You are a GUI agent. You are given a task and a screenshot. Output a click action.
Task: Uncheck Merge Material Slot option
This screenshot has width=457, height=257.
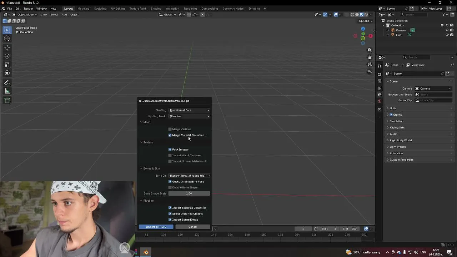click(170, 135)
